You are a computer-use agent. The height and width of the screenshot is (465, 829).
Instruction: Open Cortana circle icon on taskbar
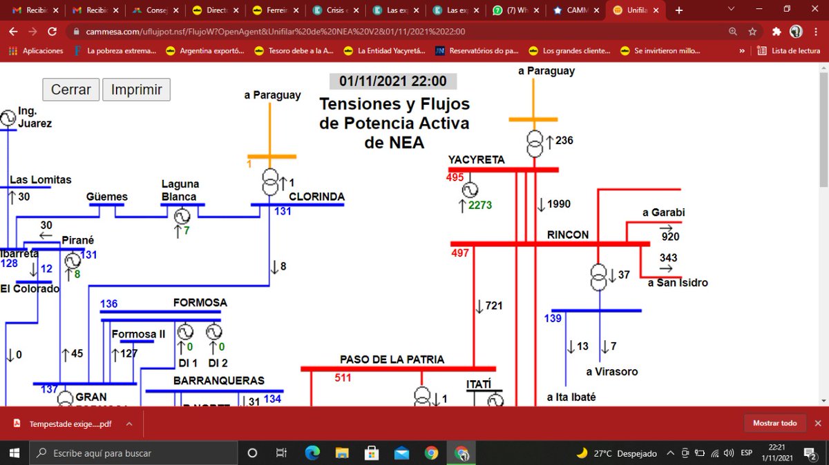[252, 453]
